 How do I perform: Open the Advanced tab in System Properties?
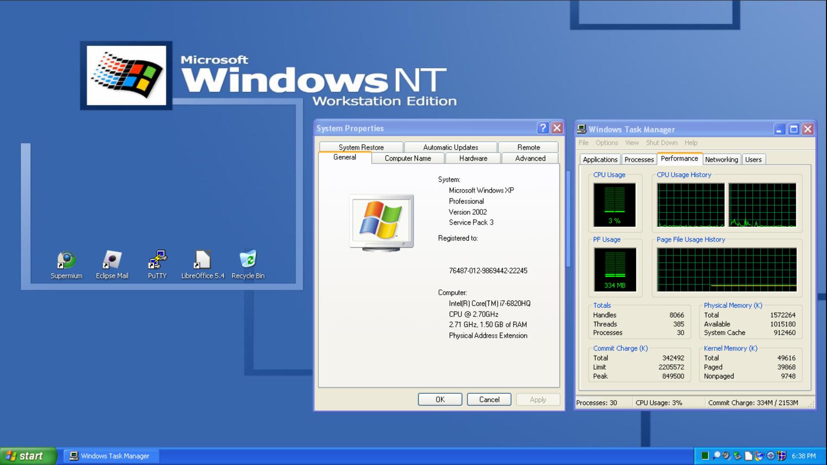coord(530,158)
